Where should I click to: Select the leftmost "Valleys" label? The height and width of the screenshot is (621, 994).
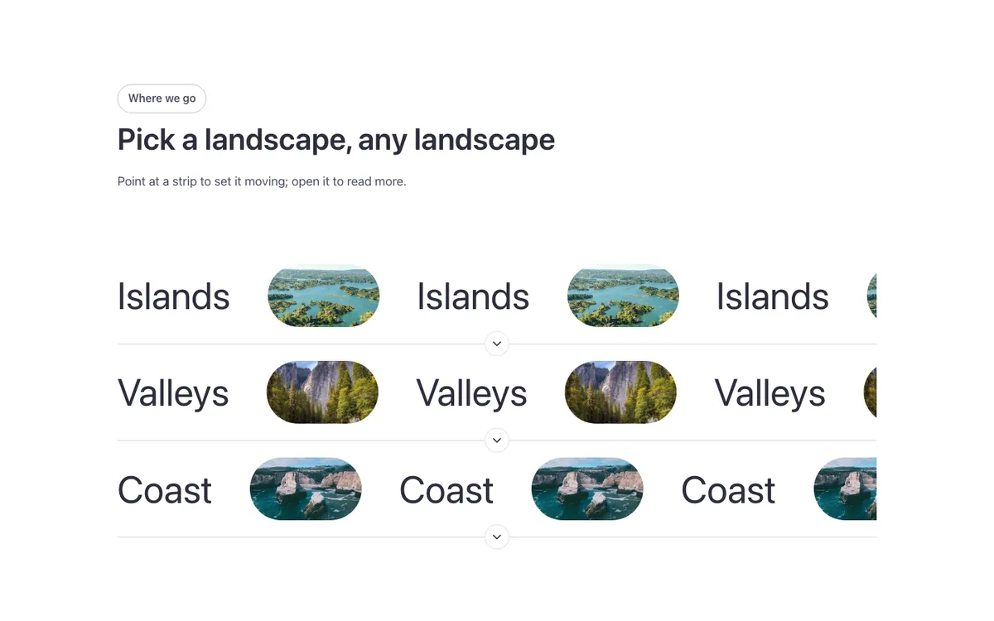tap(173, 394)
